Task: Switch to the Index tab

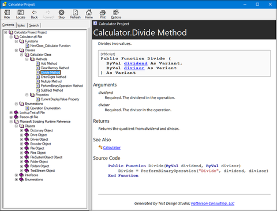Action: click(x=21, y=25)
